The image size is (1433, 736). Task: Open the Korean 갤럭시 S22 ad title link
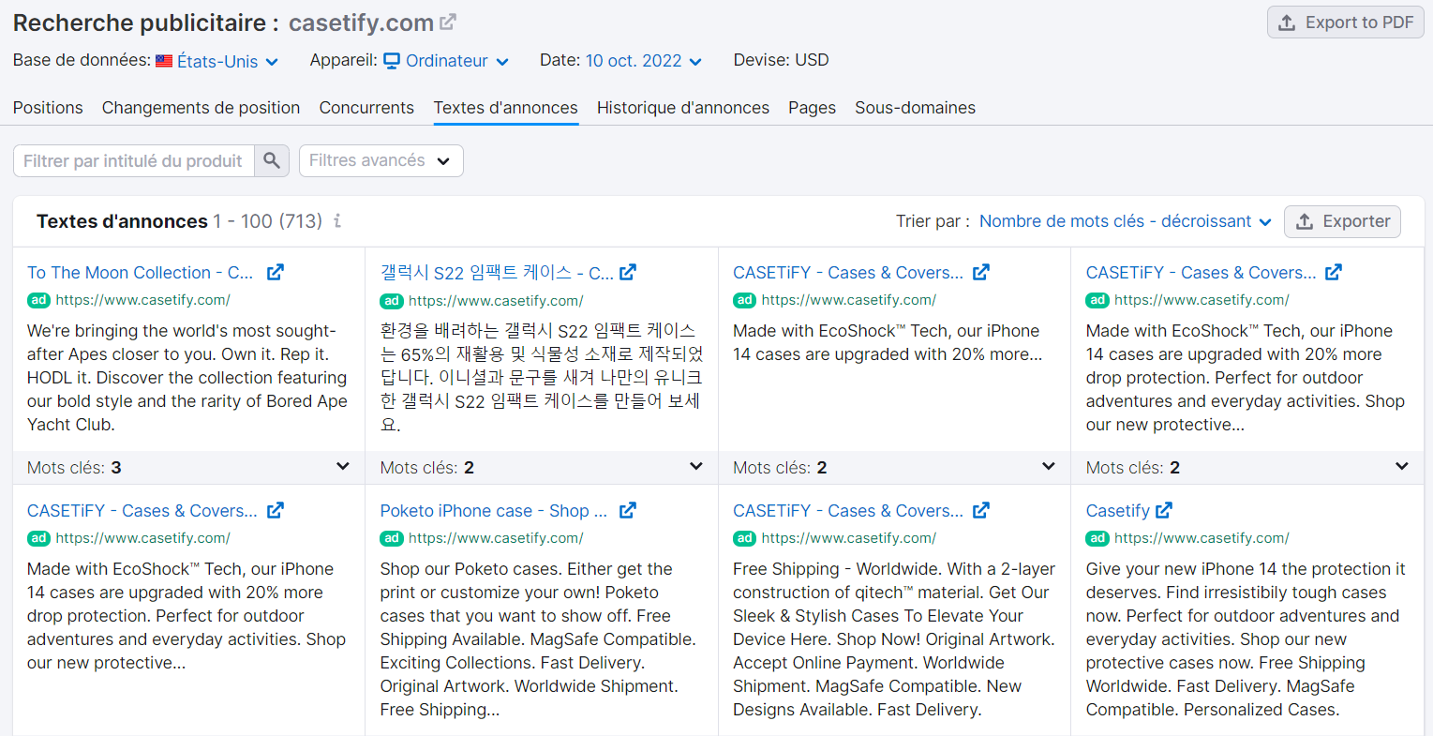click(497, 273)
